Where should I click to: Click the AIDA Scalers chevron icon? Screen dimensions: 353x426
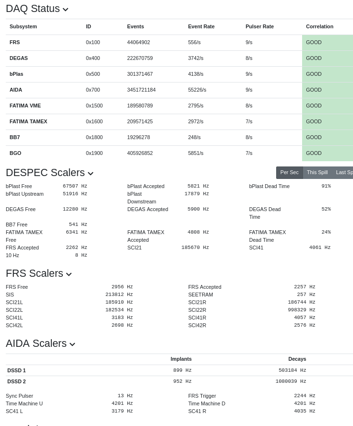(72, 344)
